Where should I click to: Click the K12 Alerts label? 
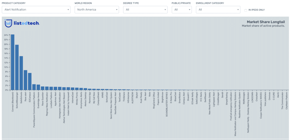click(201, 97)
